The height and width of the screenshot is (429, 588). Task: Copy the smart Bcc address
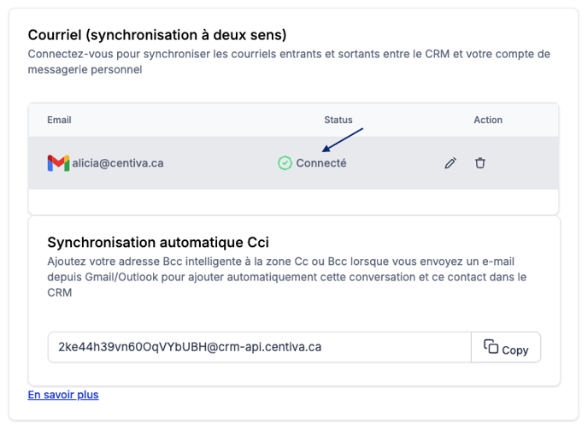pos(506,347)
